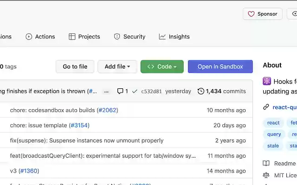This screenshot has width=297, height=185.
Task: Click the 'chore: issue template' commit message
Action: tap(39, 125)
